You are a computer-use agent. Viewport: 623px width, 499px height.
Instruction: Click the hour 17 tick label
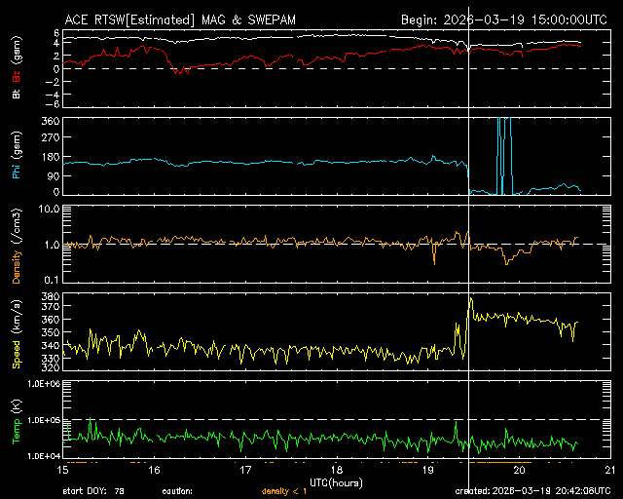pos(246,470)
